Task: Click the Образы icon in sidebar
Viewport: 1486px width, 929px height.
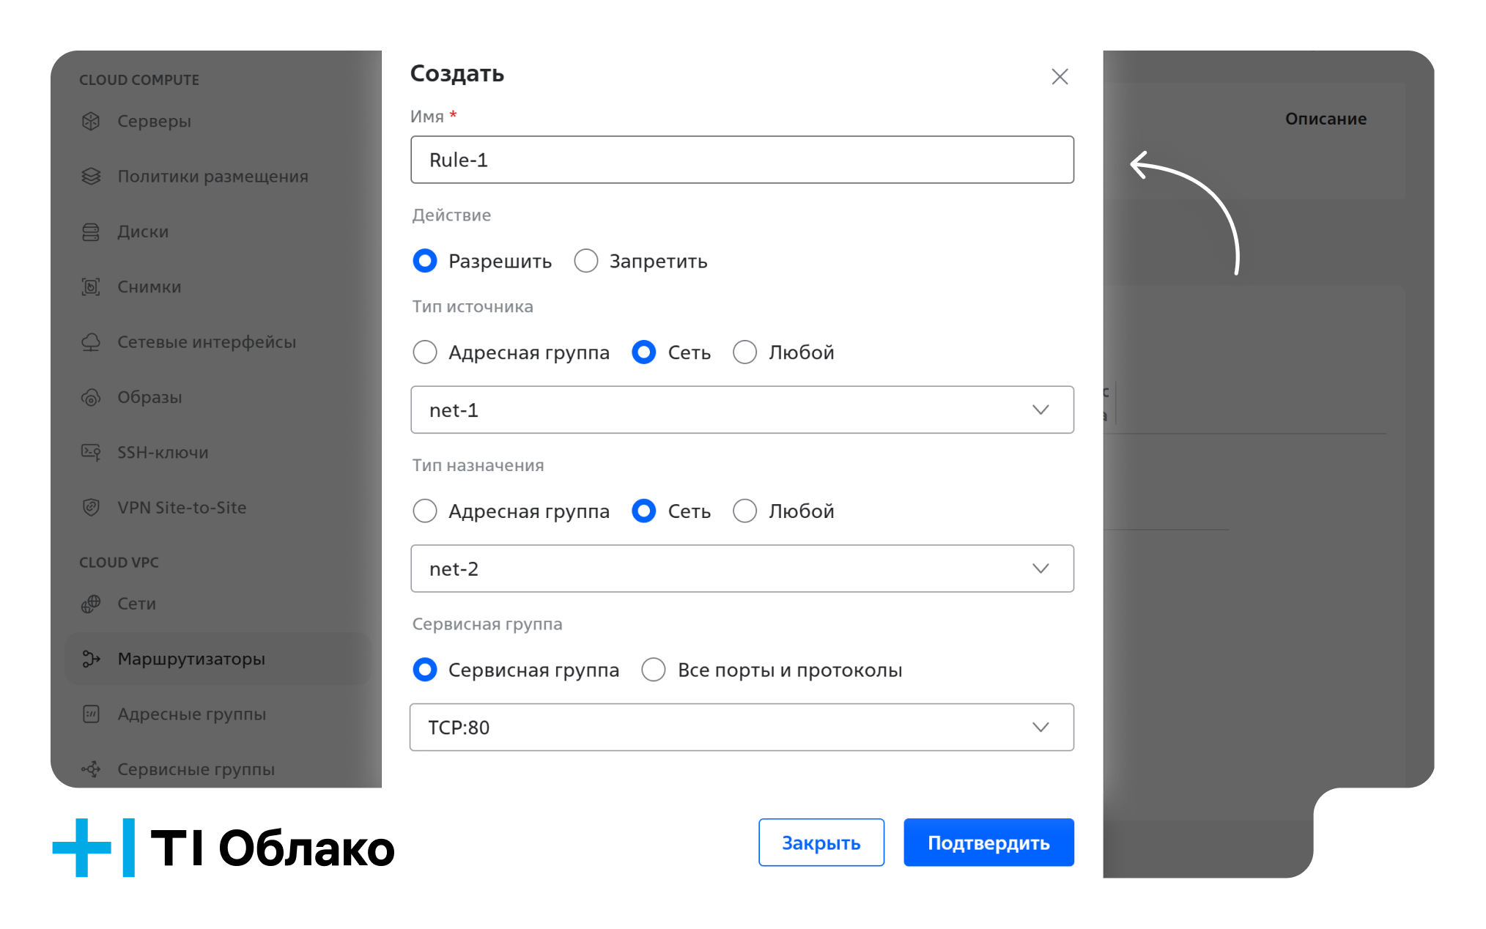Action: 91,398
